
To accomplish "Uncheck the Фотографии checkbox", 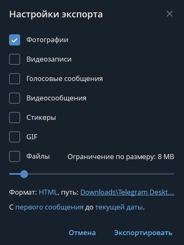I will pyautogui.click(x=15, y=40).
